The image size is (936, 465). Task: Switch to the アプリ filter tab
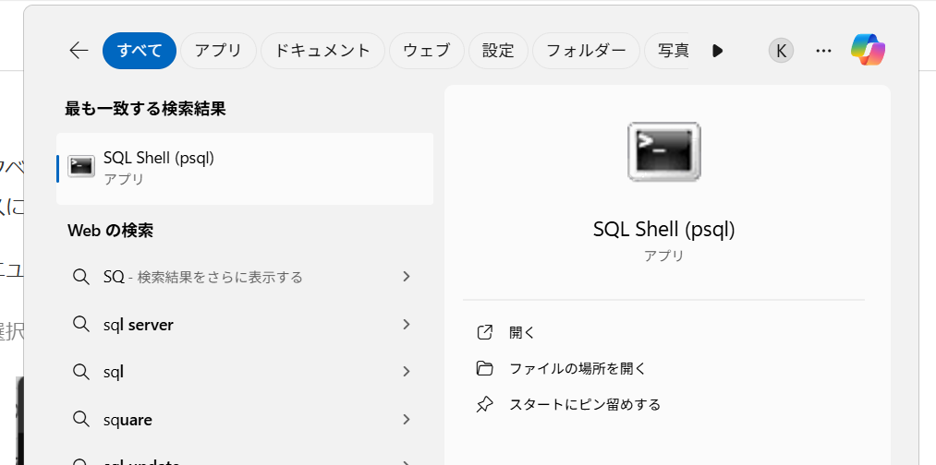coord(218,51)
